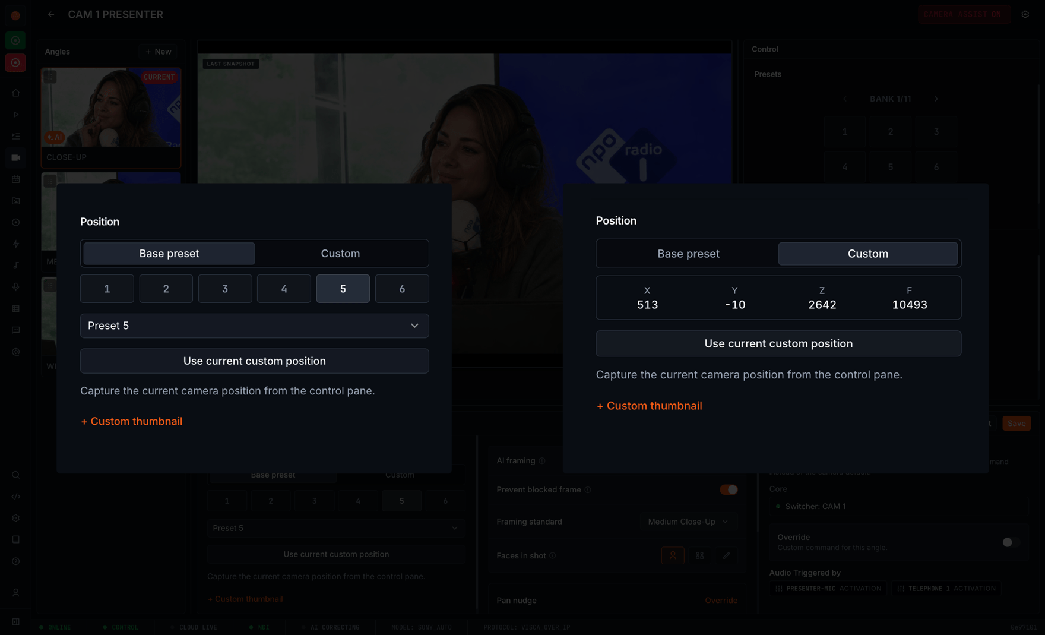Go to previous preset bank
1045x635 pixels.
click(x=845, y=99)
